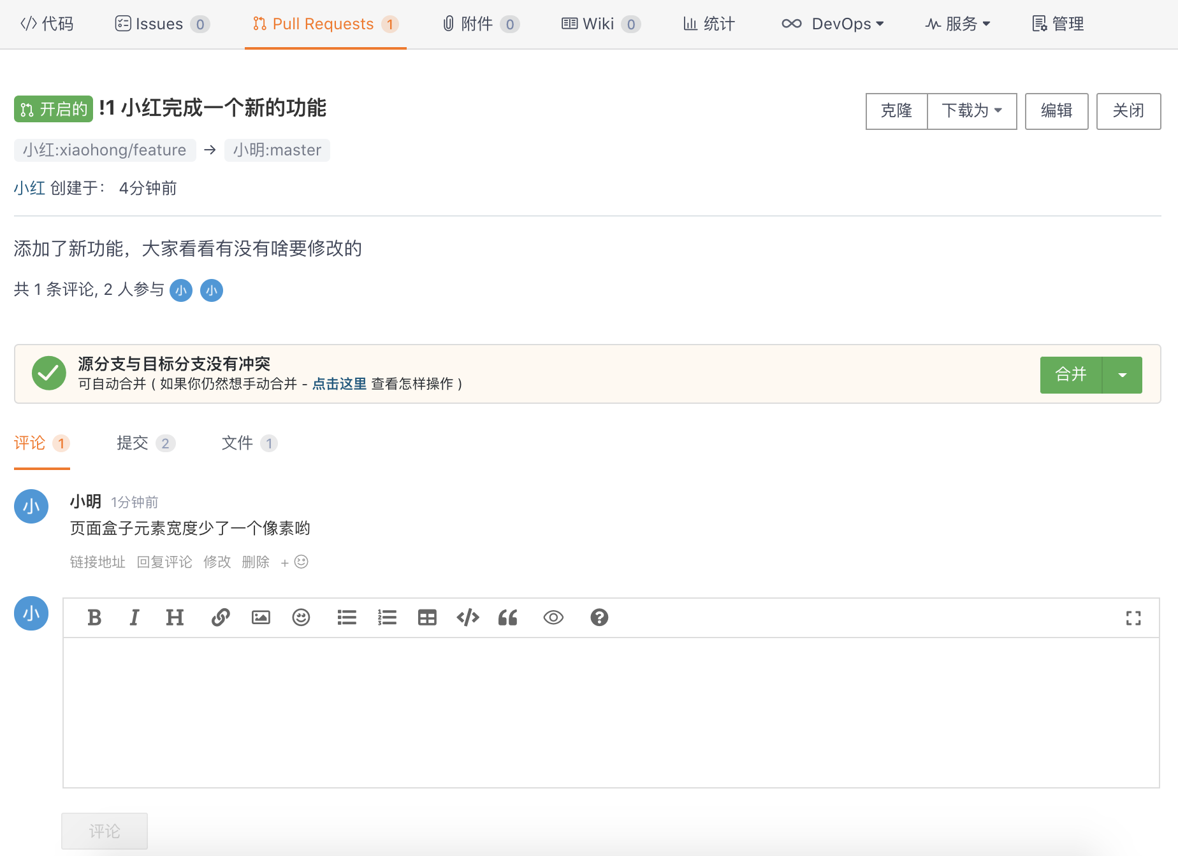Toggle fullscreen editor mode
This screenshot has width=1178, height=856.
[x=1133, y=618]
